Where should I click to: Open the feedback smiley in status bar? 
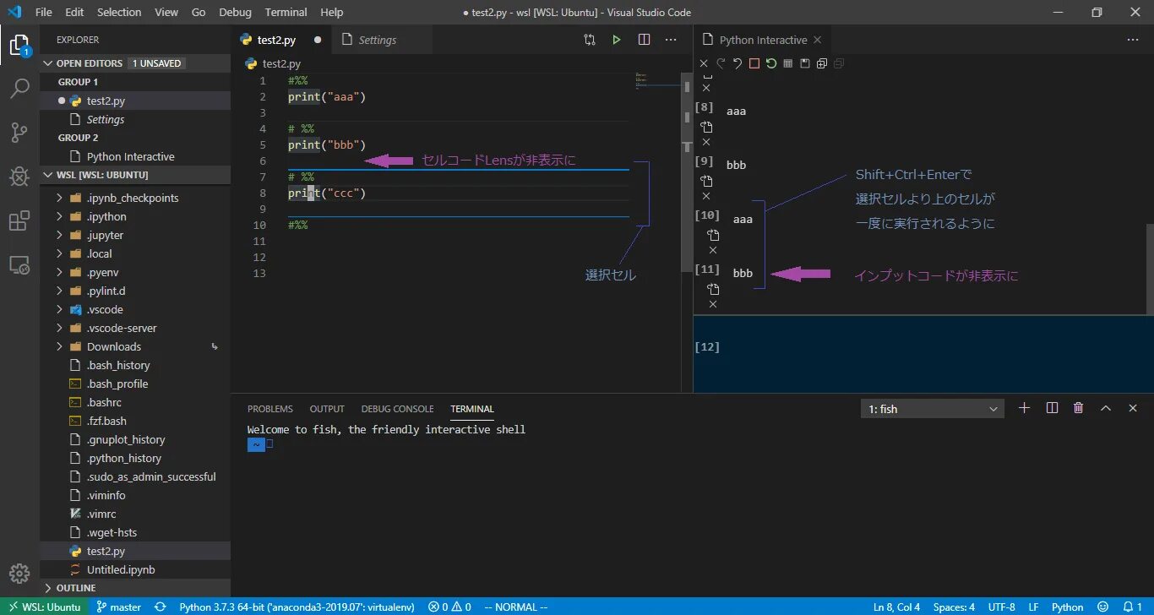point(1102,607)
